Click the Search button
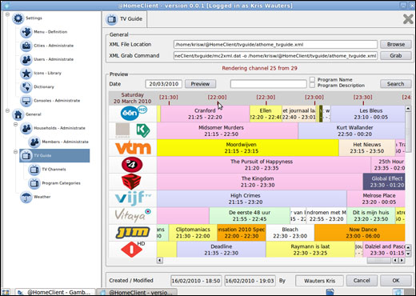Image resolution: width=416 pixels, height=296 pixels. tap(396, 84)
